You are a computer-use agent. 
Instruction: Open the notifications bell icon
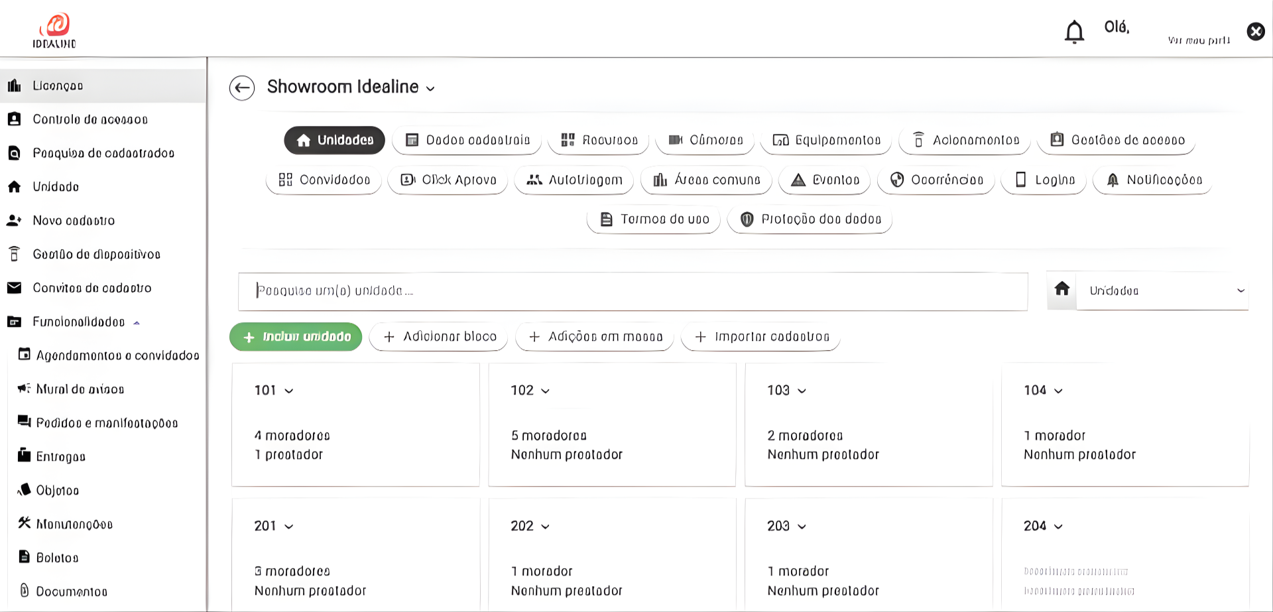1074,31
